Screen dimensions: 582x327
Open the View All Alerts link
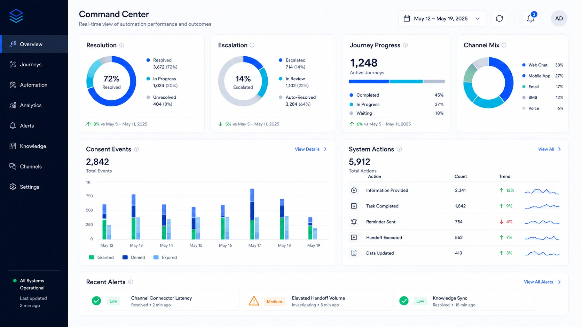click(543, 282)
